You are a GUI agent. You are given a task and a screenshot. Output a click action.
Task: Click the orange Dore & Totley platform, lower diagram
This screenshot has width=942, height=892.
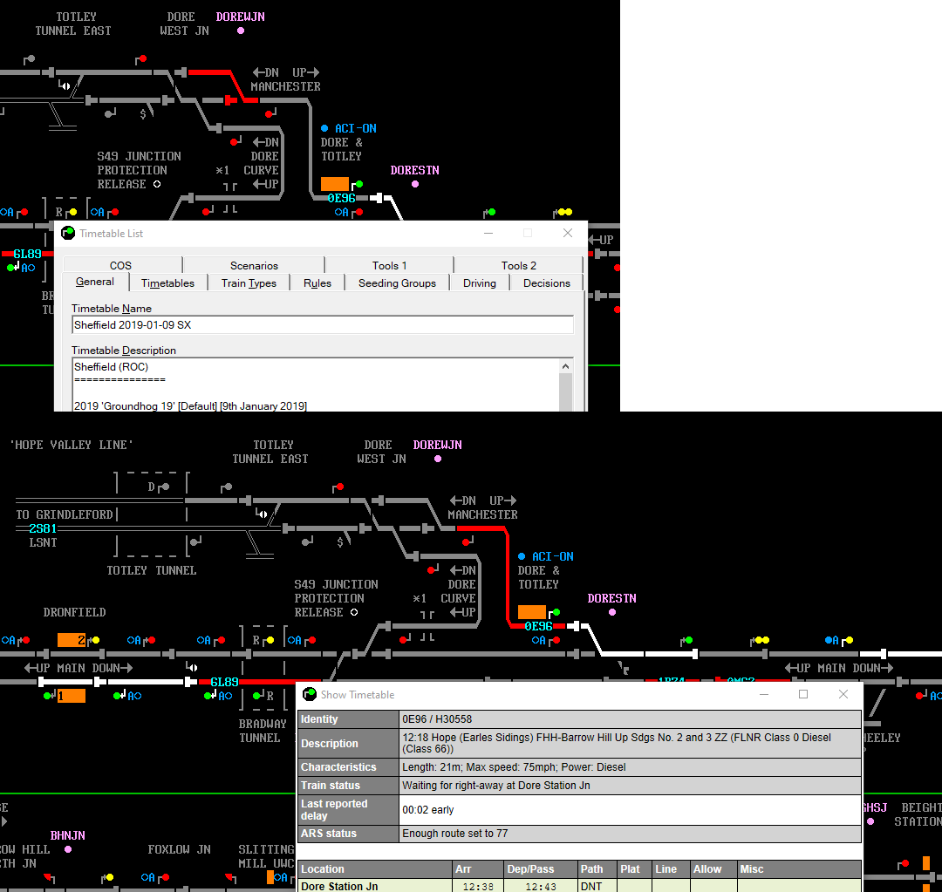[x=532, y=612]
